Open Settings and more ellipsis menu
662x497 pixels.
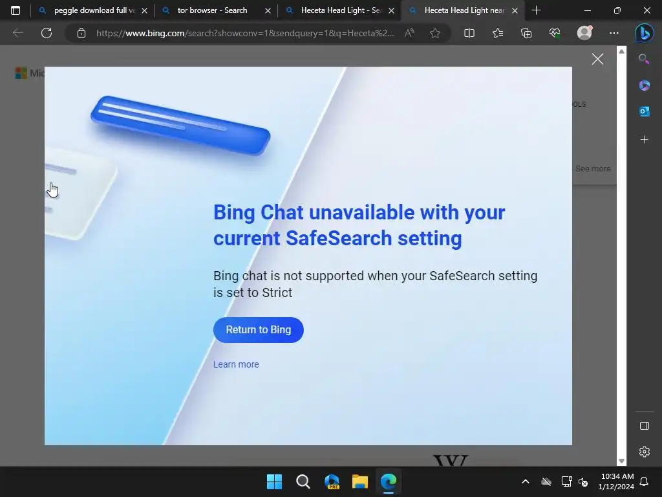614,33
